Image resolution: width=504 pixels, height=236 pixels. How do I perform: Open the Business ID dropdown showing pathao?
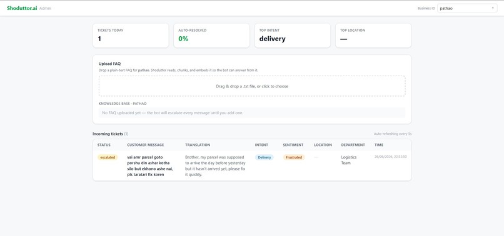click(x=467, y=8)
